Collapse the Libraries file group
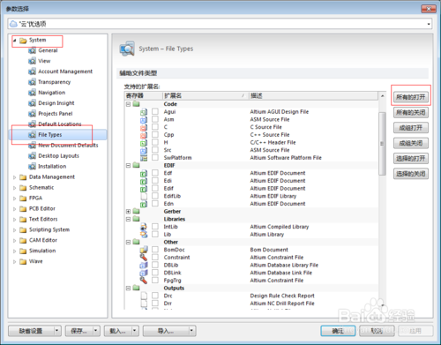This screenshot has width=441, height=345. click(128, 219)
